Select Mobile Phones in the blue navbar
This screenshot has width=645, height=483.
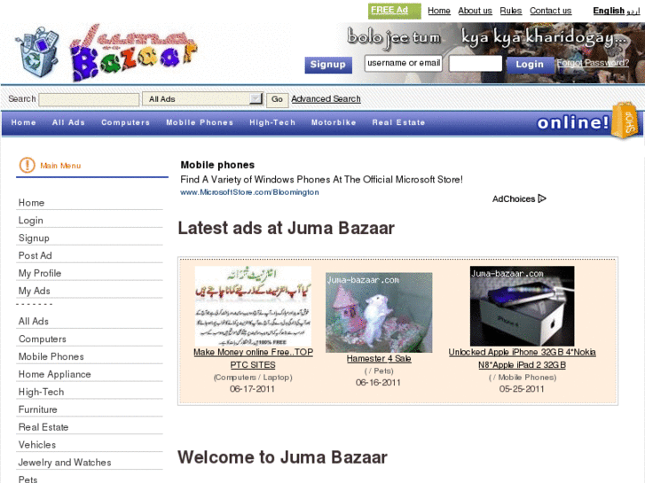coord(200,122)
